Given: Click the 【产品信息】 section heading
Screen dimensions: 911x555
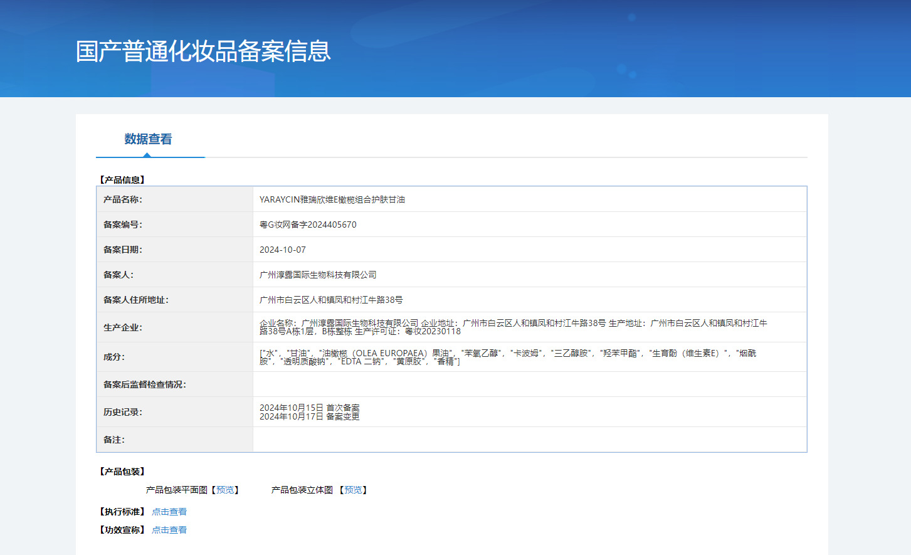Looking at the screenshot, I should pos(122,180).
